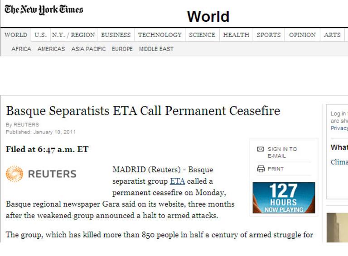Open the Technology section tab
This screenshot has width=348, height=256.
click(159, 35)
